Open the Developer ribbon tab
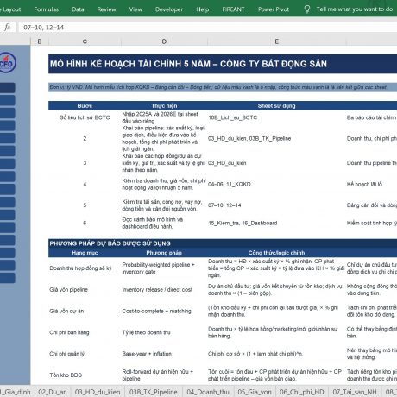 tap(169, 9)
